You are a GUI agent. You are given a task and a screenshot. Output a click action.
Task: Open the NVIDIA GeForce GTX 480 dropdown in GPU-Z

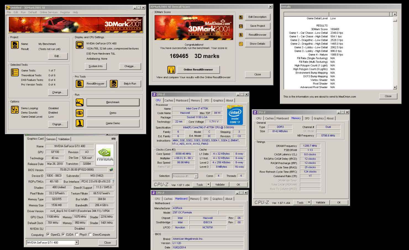click(77, 243)
